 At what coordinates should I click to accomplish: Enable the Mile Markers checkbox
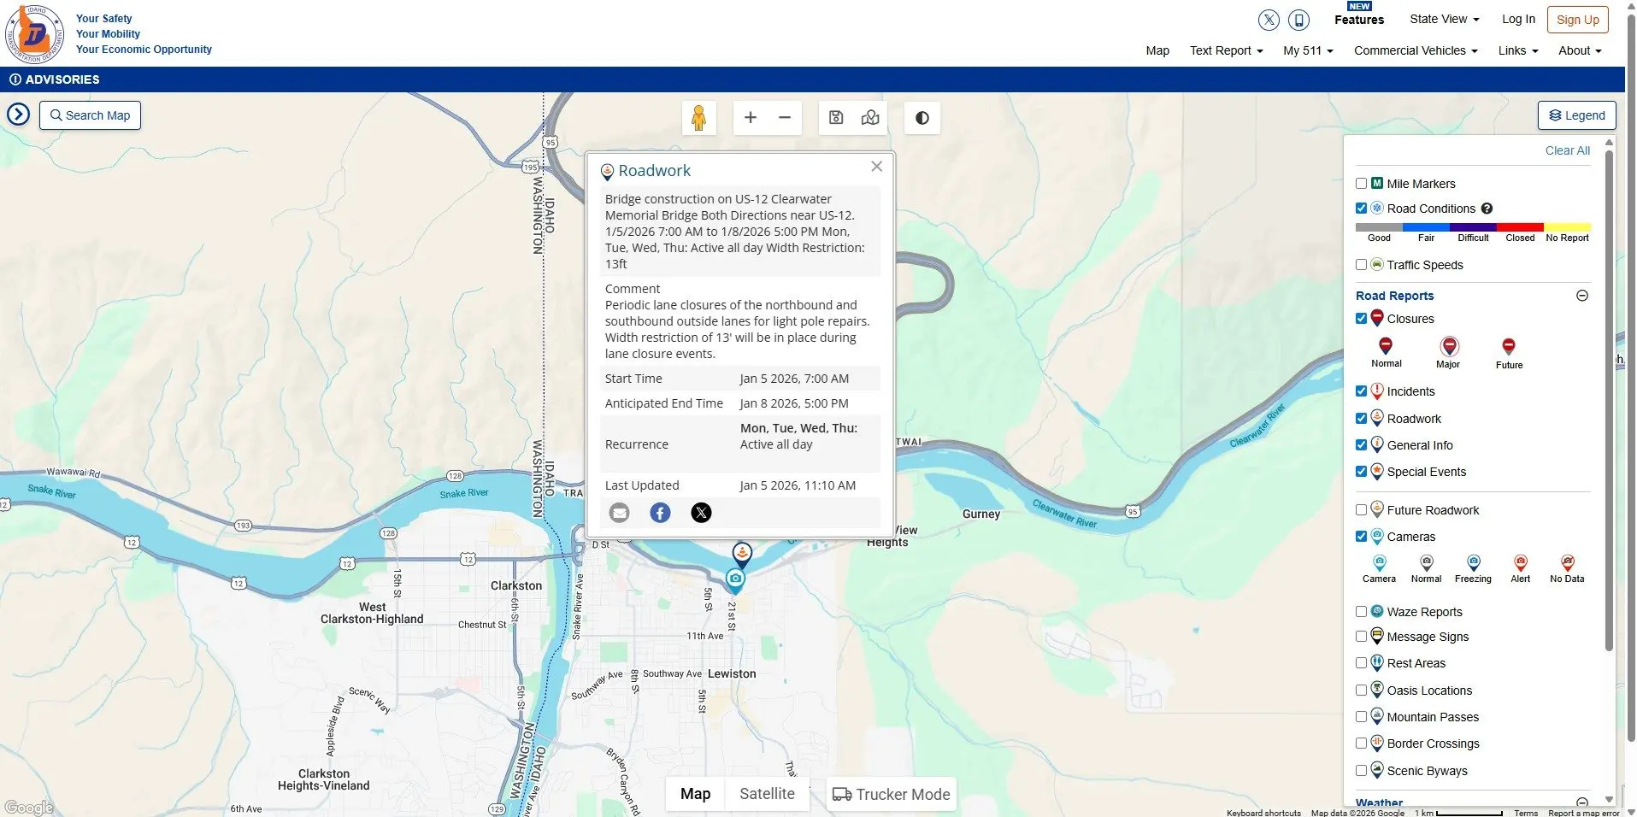(x=1361, y=184)
